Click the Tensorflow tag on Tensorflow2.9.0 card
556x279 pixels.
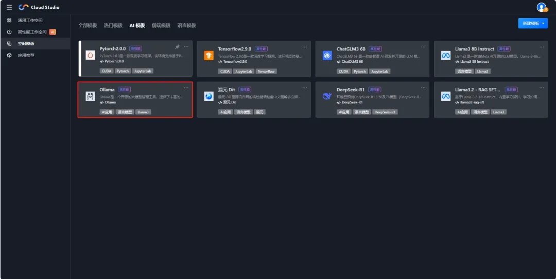(x=266, y=71)
